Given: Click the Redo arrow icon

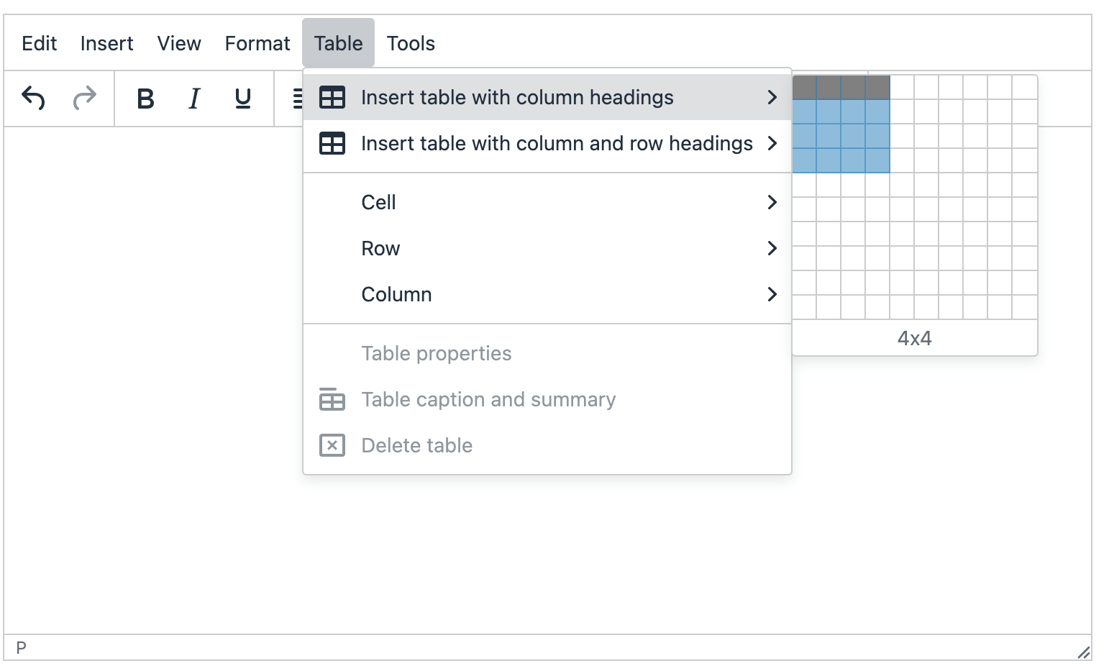Looking at the screenshot, I should [x=85, y=98].
